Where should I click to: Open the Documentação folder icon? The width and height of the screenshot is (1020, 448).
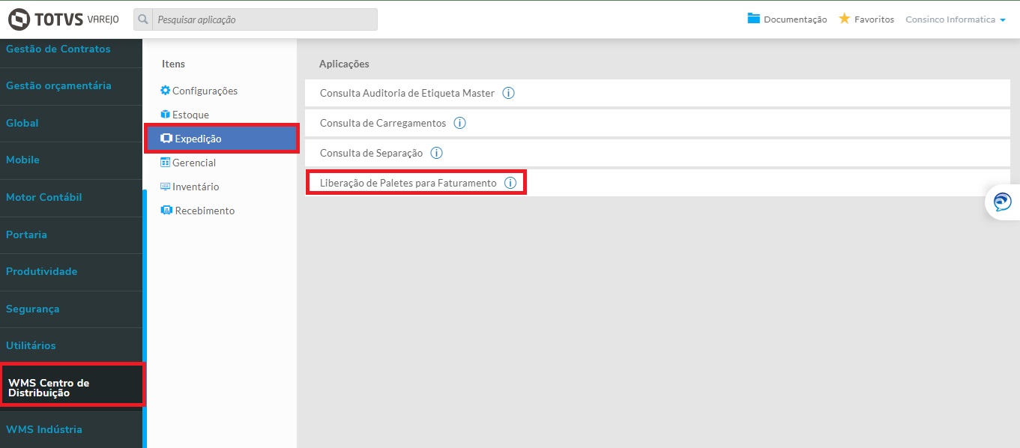point(754,19)
